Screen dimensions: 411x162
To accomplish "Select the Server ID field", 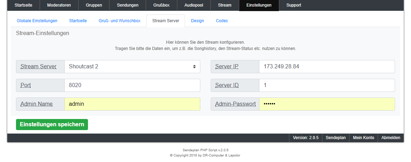I will pyautogui.click(x=327, y=85).
